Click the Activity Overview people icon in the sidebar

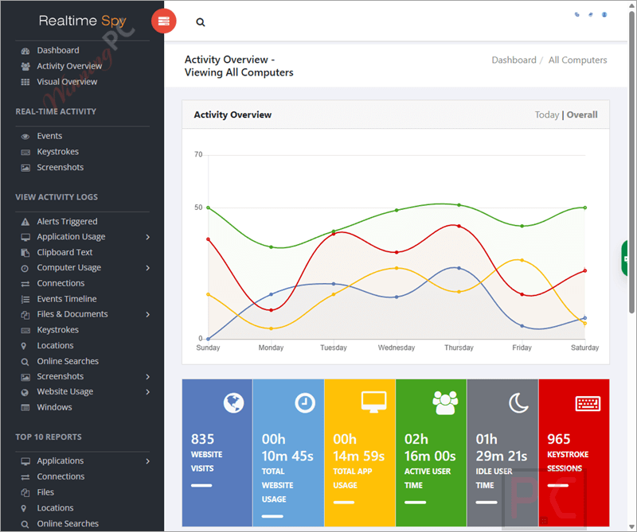coord(25,66)
